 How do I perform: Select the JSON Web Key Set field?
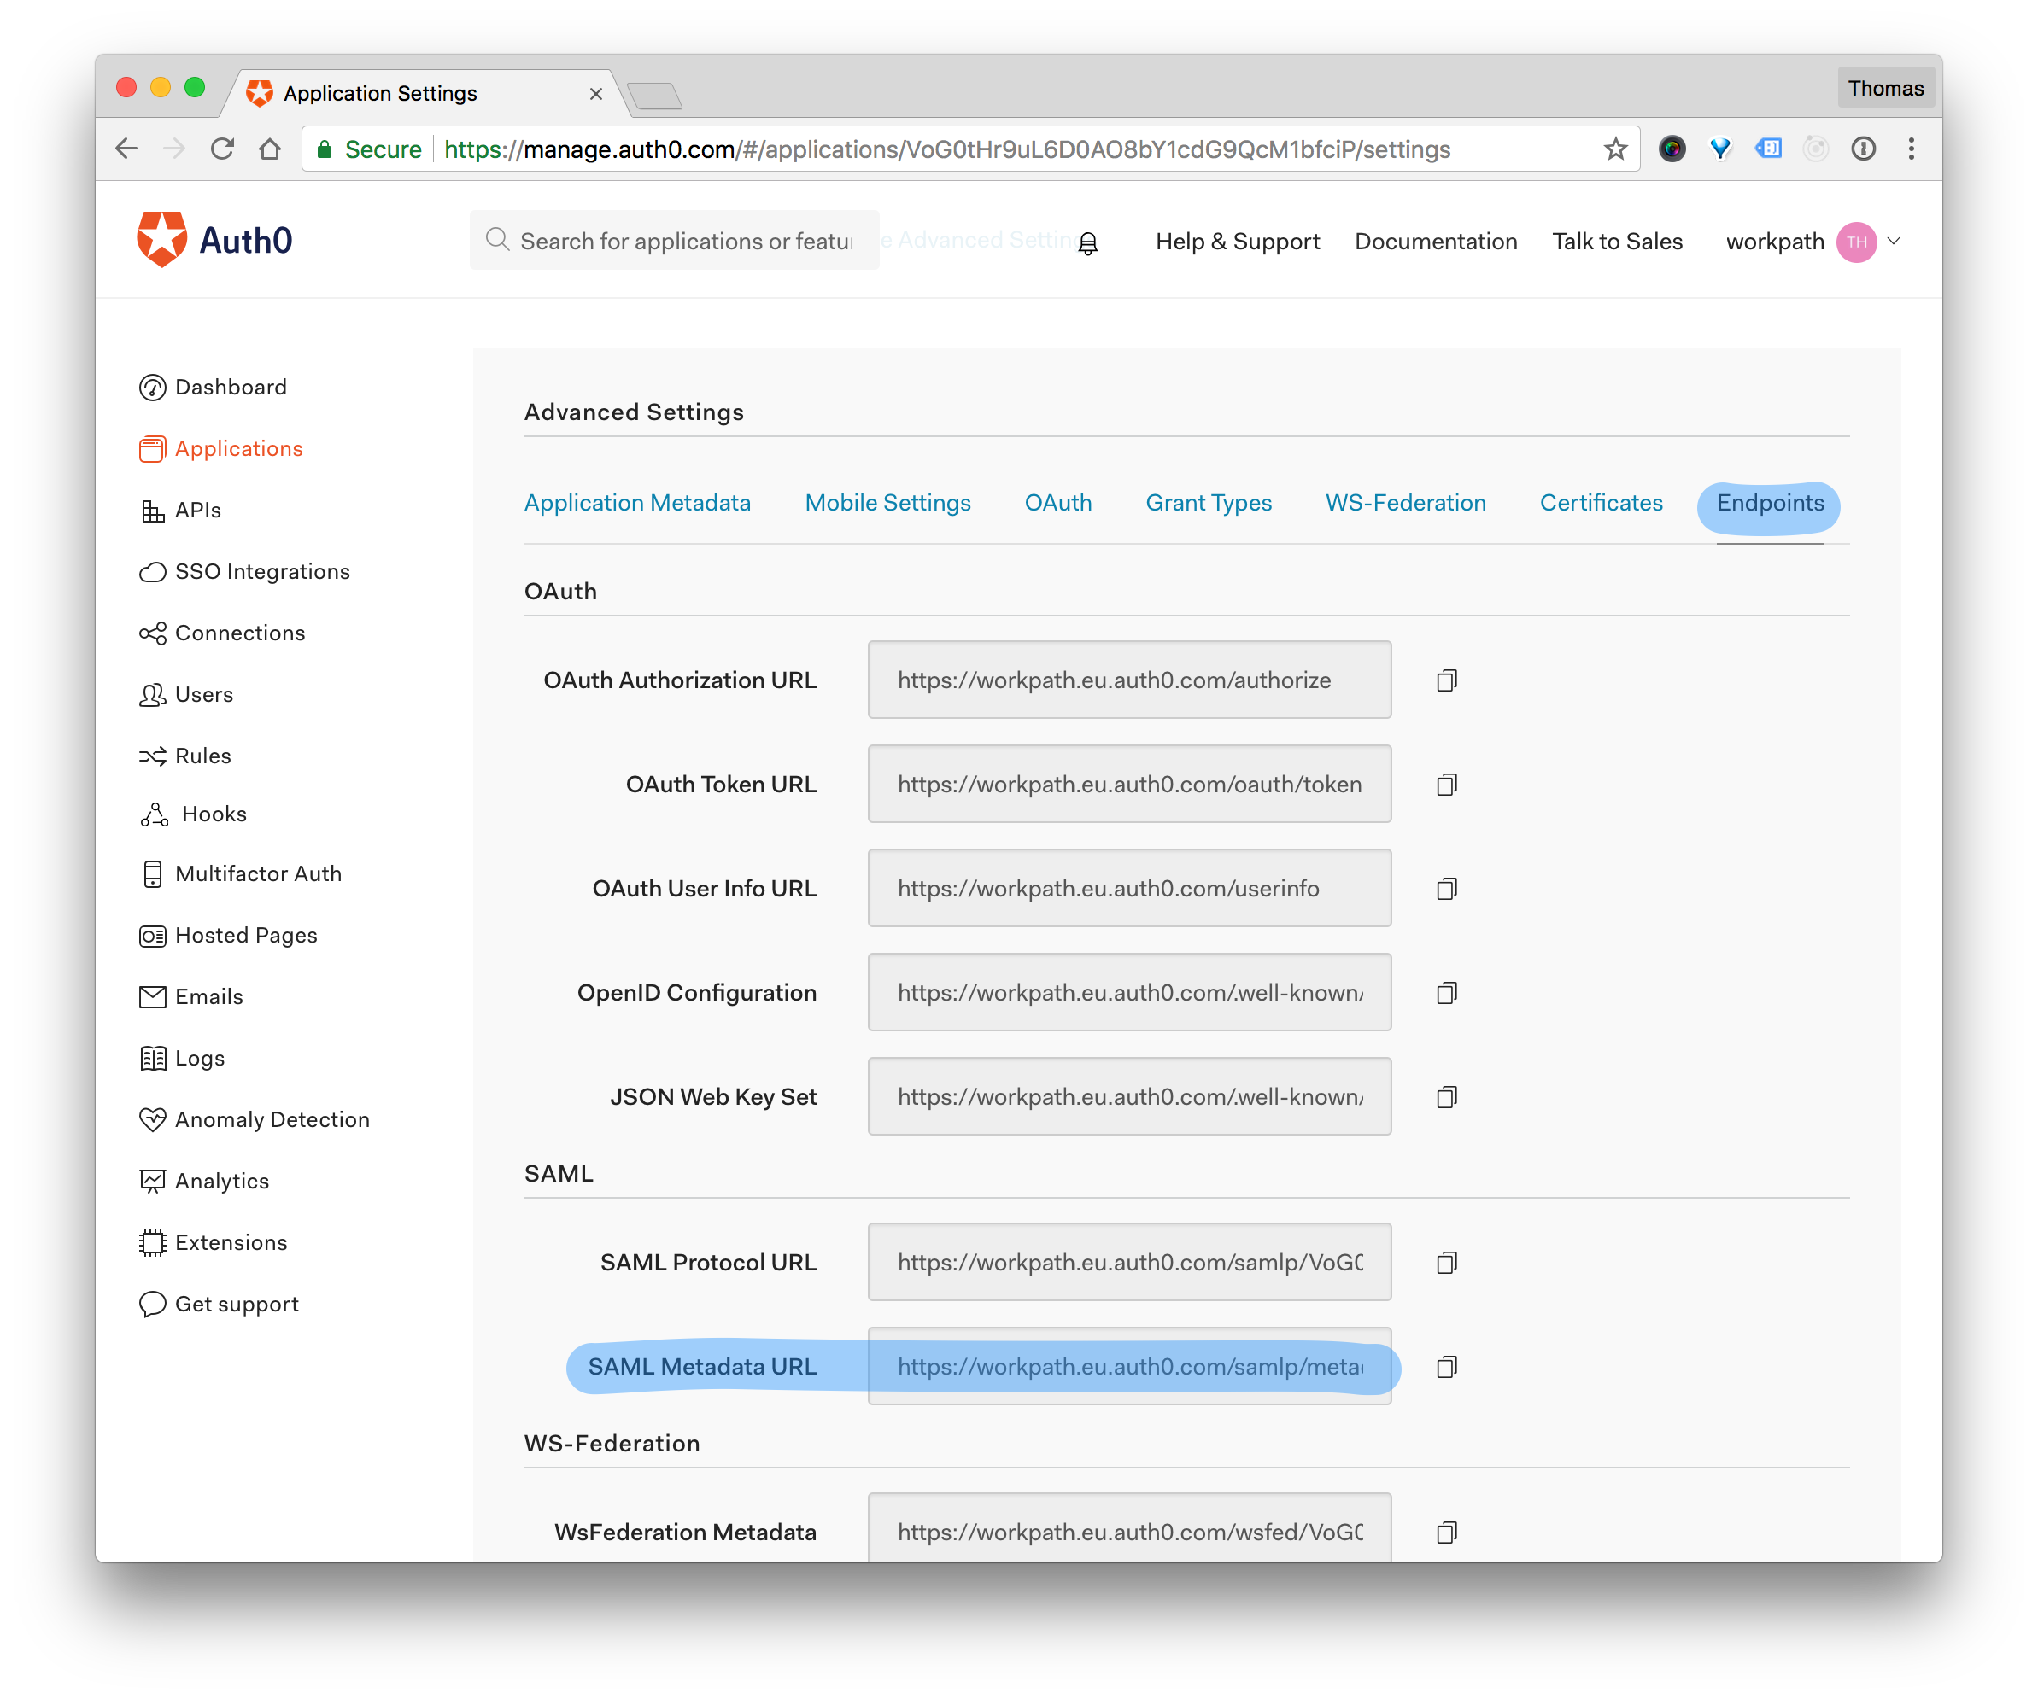pyautogui.click(x=1130, y=1096)
